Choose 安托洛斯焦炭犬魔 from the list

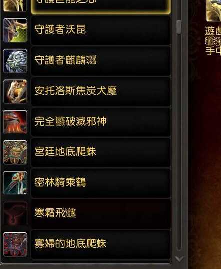coord(101,91)
